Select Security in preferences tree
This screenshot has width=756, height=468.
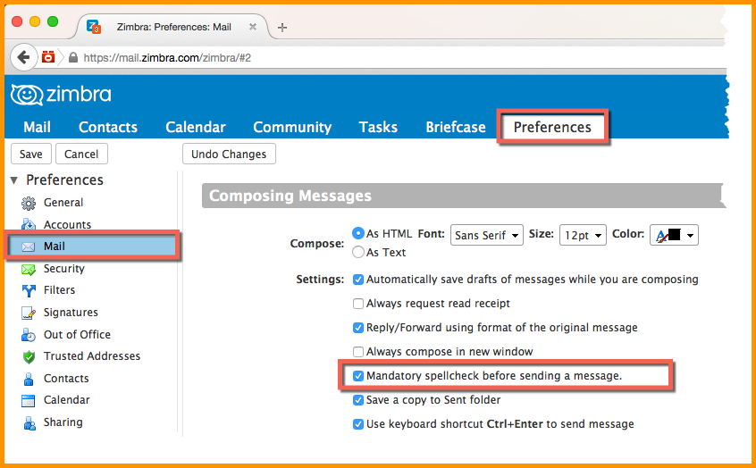coord(63,269)
